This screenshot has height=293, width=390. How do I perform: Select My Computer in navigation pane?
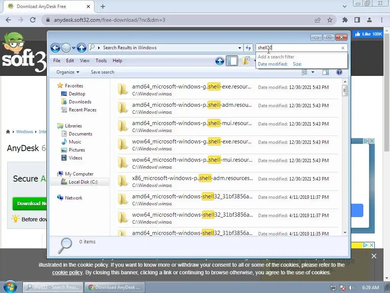coord(79,174)
